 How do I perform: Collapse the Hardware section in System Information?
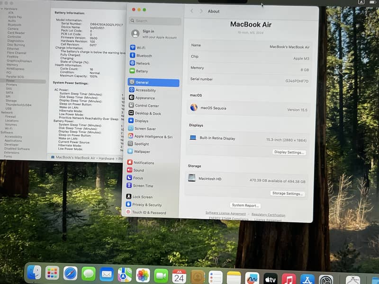[x=3, y=9]
